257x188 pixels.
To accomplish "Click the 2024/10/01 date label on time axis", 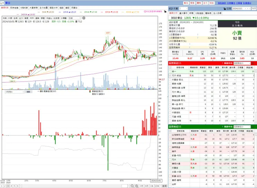I will (156, 181).
